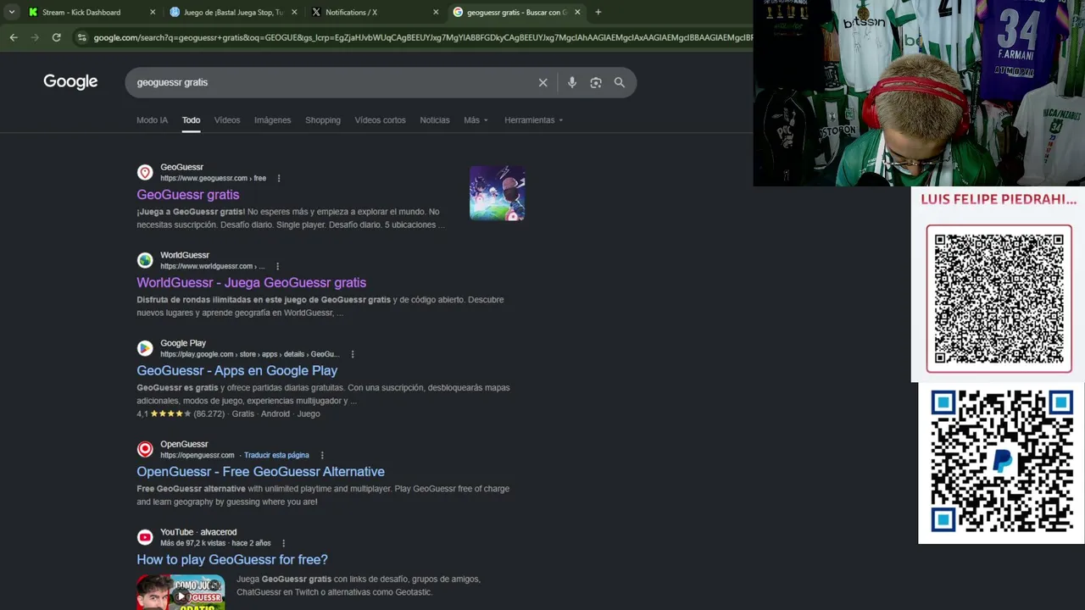Open more options for the GeoGuessr result

278,178
